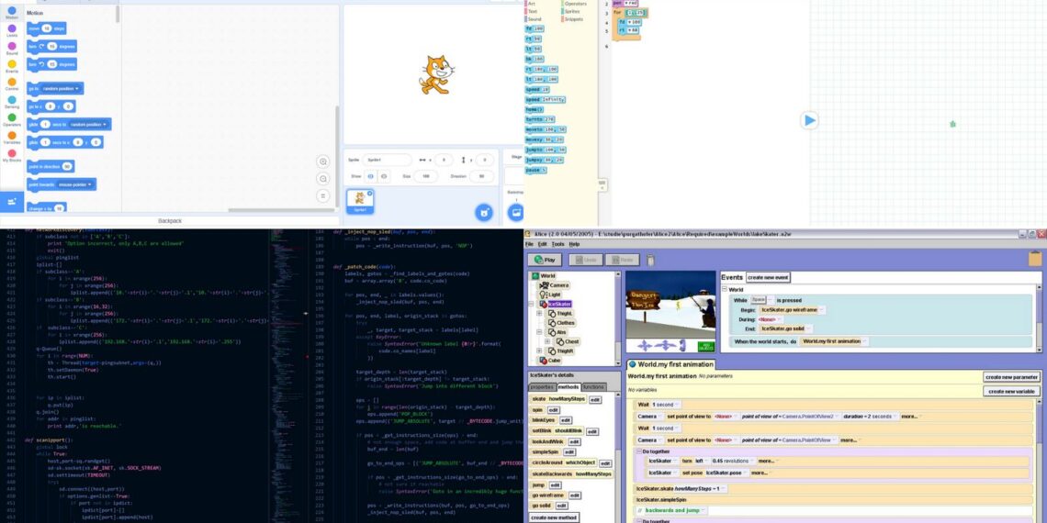Click 'create new event' button

point(768,277)
